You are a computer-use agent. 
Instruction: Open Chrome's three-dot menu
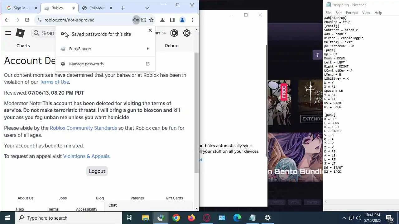click(x=192, y=20)
